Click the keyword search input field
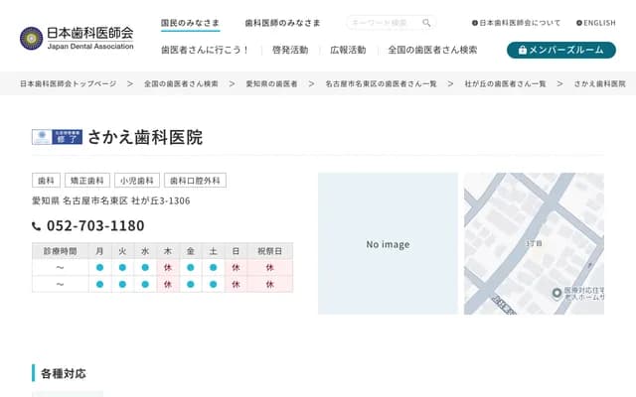The width and height of the screenshot is (636, 397). [x=384, y=23]
